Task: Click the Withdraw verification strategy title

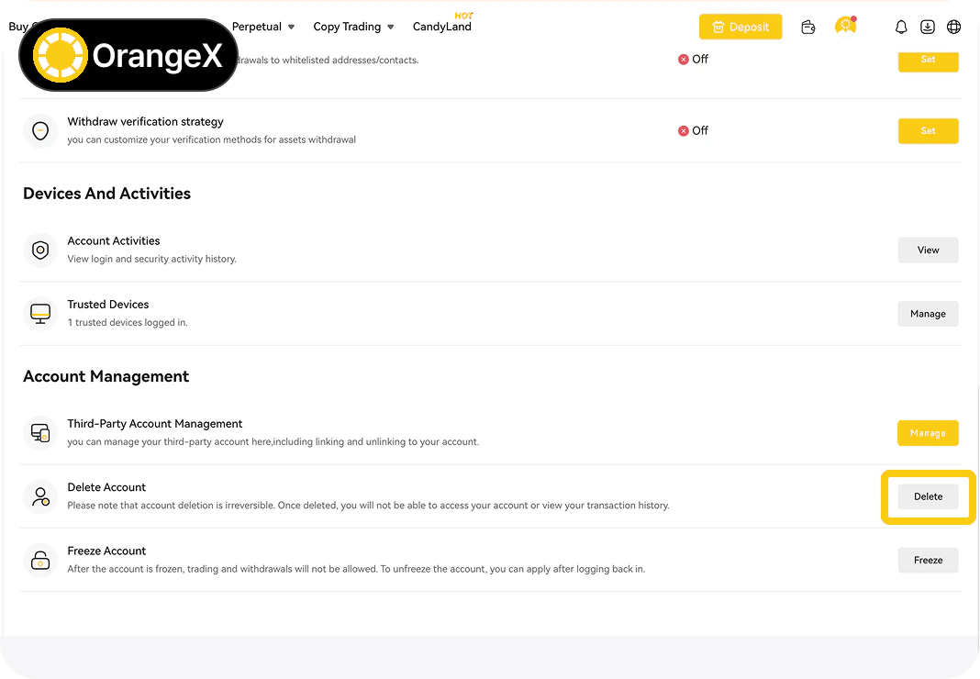Action: tap(145, 121)
